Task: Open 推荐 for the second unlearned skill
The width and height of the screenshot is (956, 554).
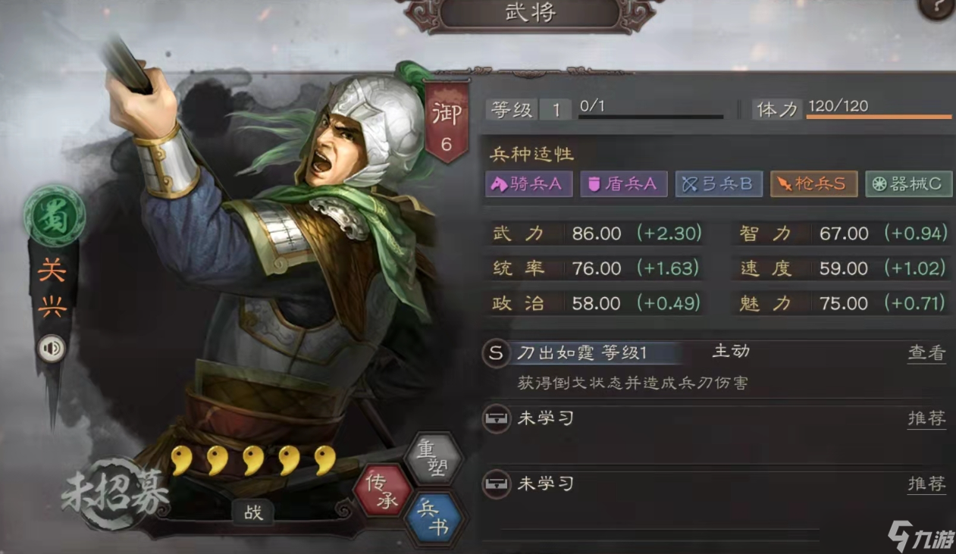Action: (926, 484)
